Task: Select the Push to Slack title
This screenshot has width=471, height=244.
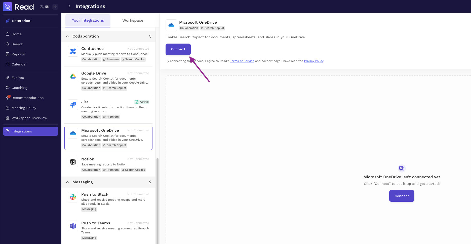Action: click(x=95, y=194)
